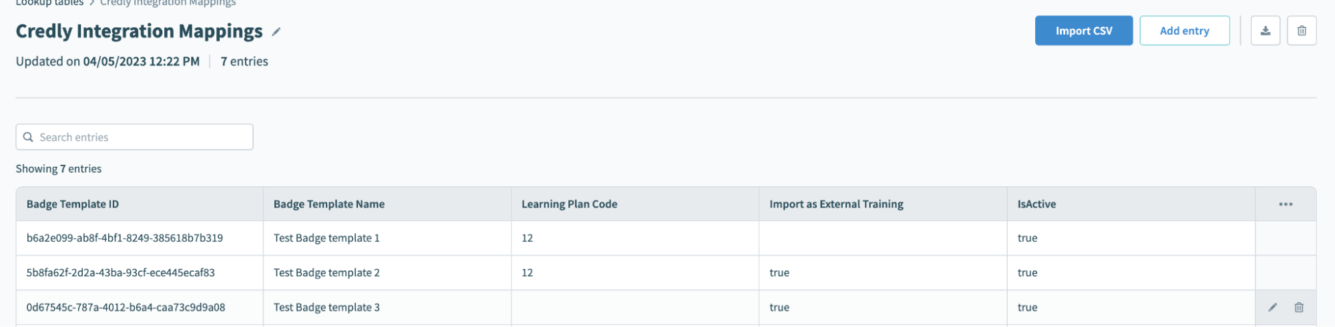
Task: Select the Test Badge template 1 cell
Action: tap(327, 238)
